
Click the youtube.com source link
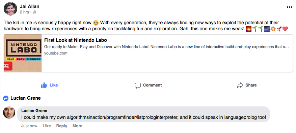pos(56,53)
